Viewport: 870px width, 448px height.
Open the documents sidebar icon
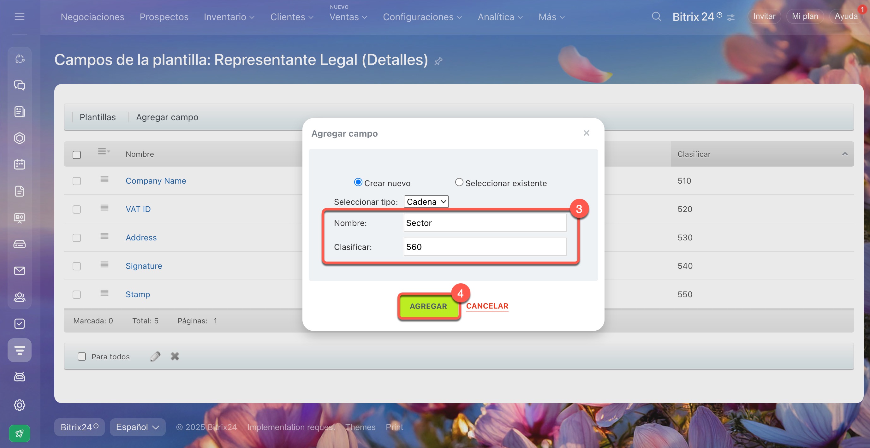click(20, 191)
